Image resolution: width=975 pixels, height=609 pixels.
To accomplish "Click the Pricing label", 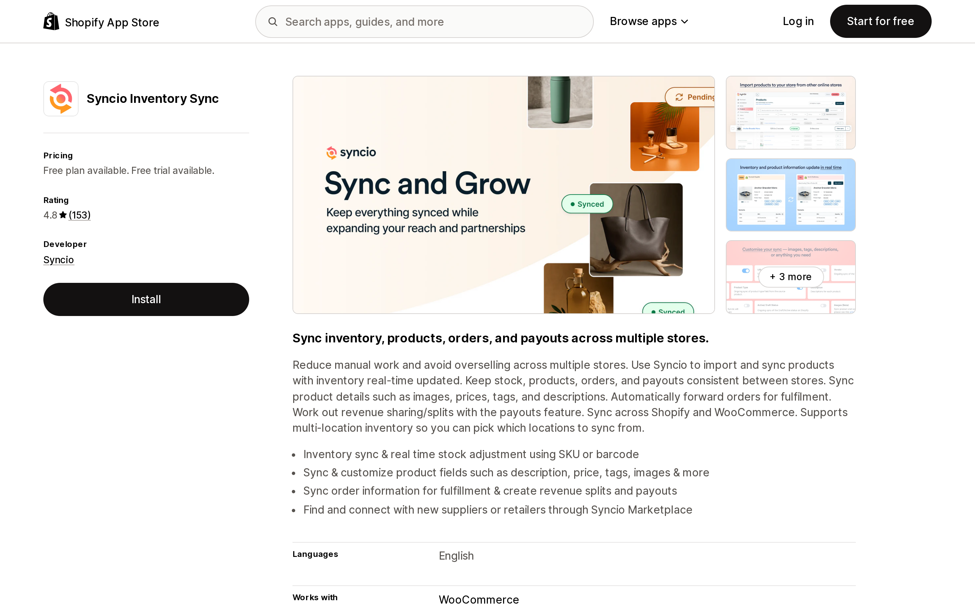I will coord(58,156).
